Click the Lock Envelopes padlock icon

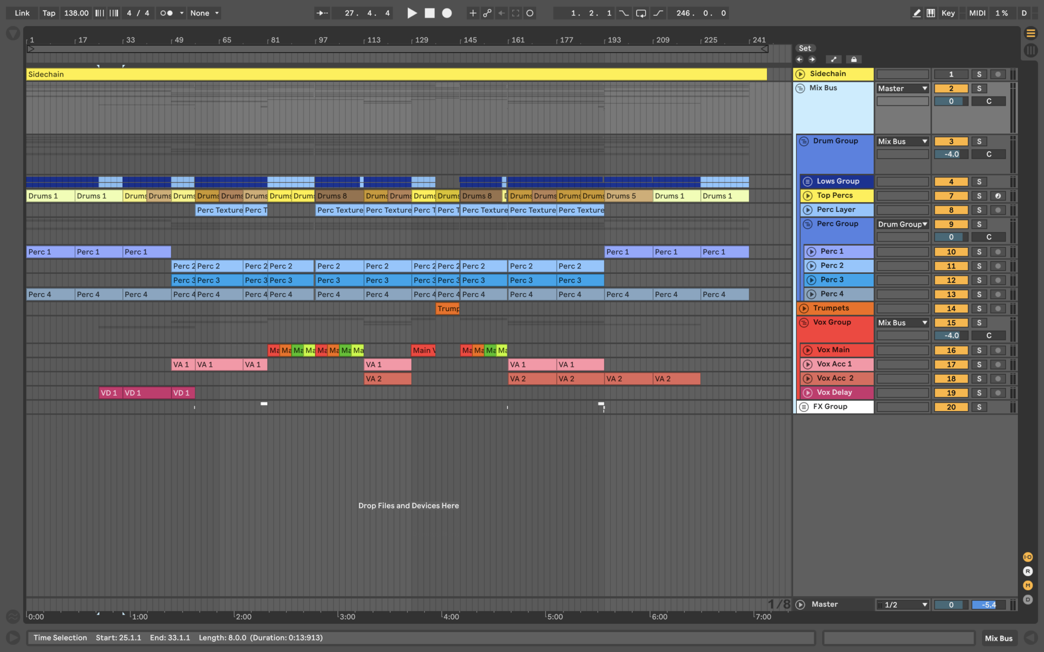point(853,59)
